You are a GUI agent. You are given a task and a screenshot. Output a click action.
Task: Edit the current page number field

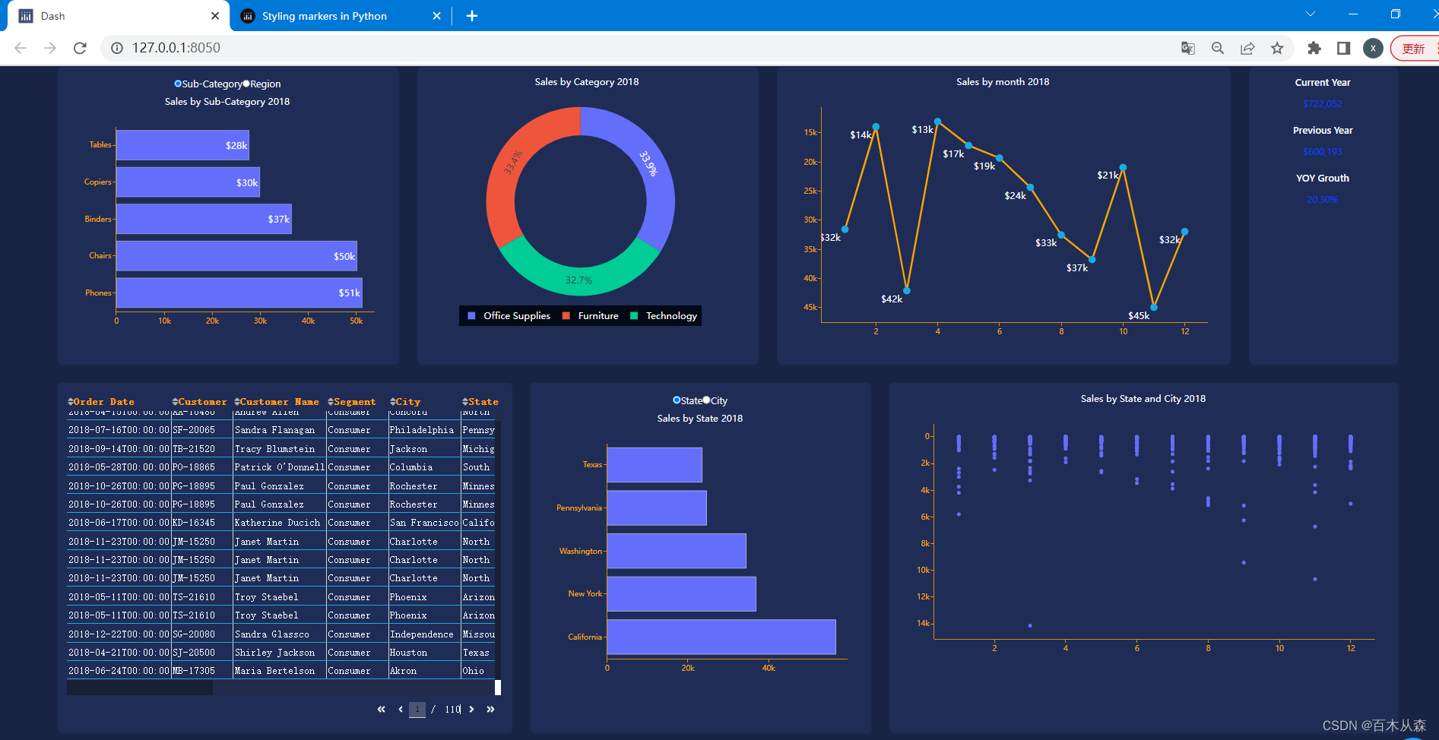click(417, 710)
